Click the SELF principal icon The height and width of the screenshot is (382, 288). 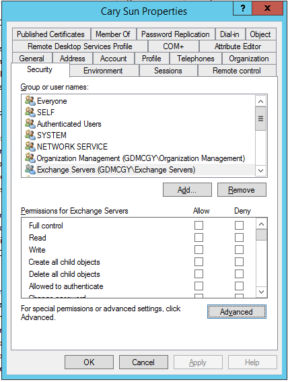(30, 112)
